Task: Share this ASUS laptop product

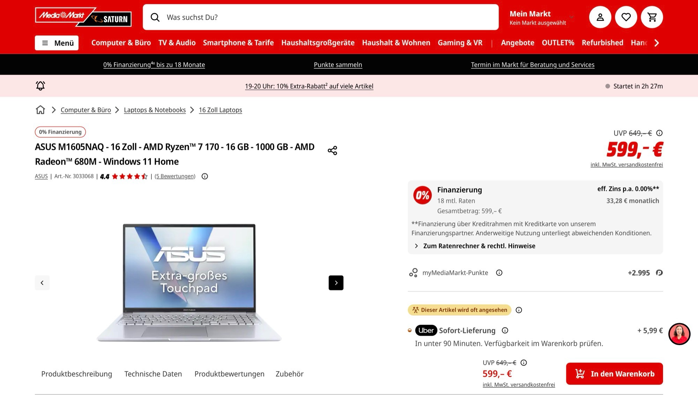Action: (332, 150)
